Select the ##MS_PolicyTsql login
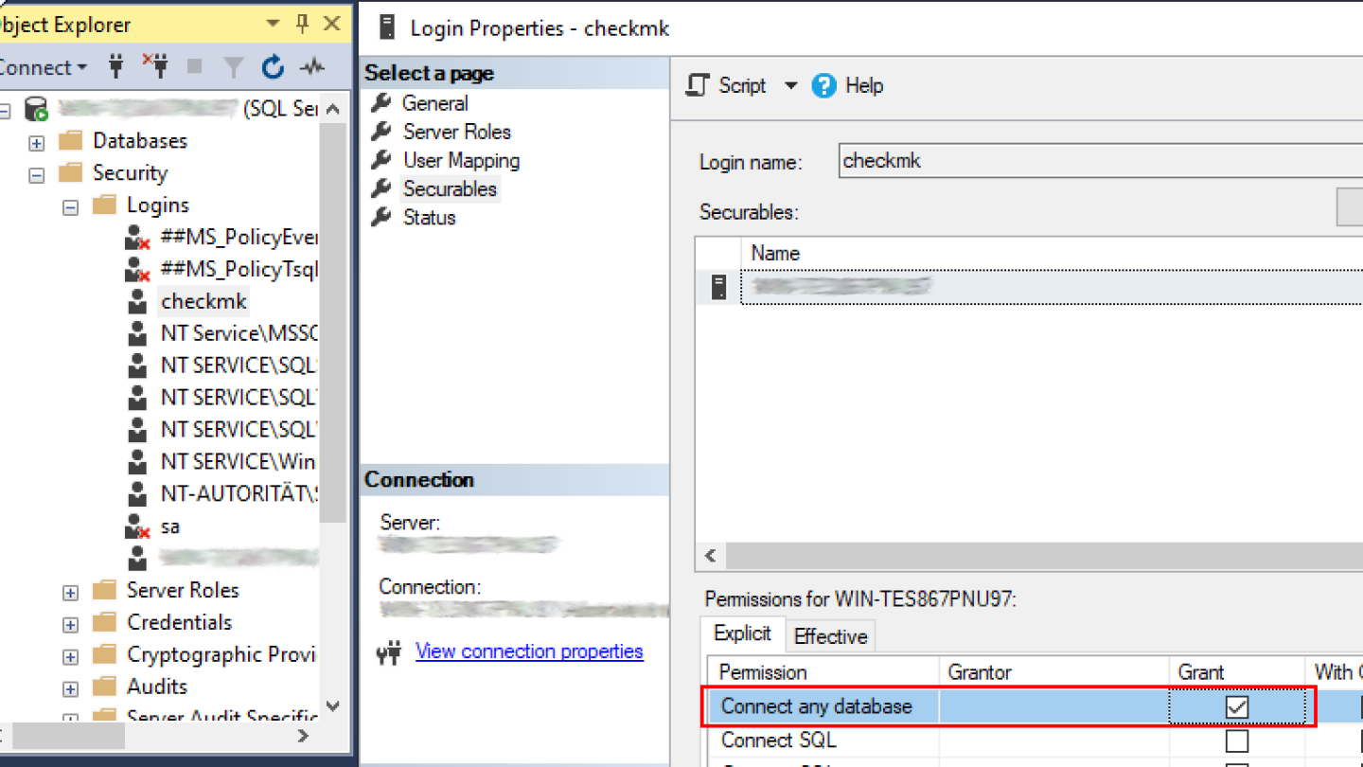Viewport: 1363px width, 767px height. pos(239,269)
